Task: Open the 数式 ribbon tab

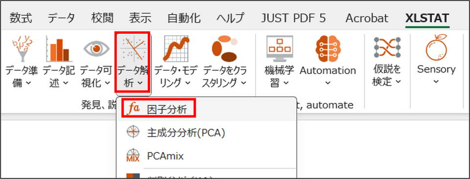Action: coord(21,18)
